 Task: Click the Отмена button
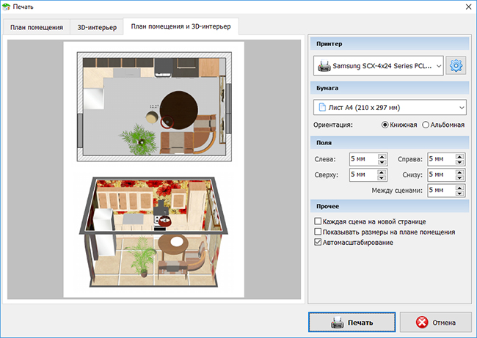point(436,322)
